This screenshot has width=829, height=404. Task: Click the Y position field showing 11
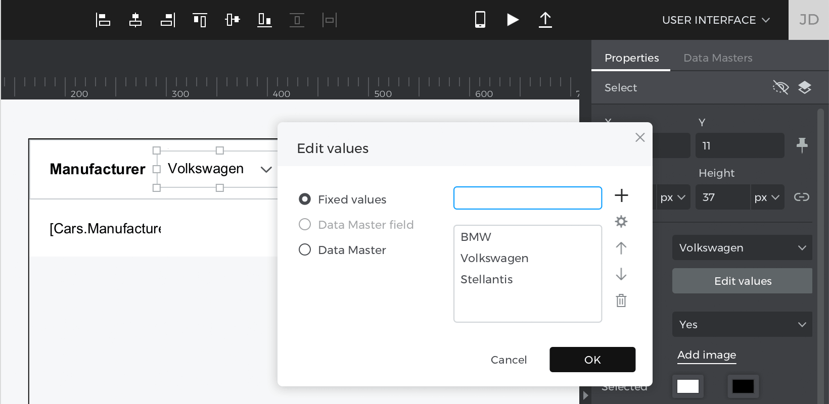740,145
